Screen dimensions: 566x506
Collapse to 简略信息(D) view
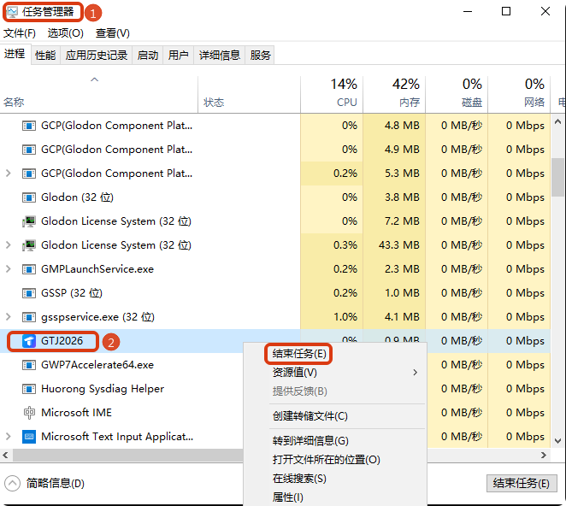[44, 483]
